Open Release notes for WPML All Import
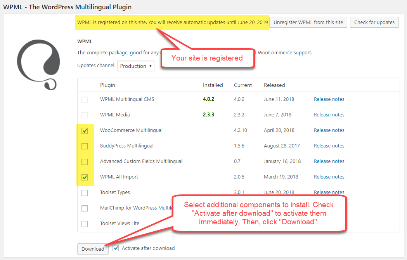This screenshot has height=260, width=407. (329, 177)
